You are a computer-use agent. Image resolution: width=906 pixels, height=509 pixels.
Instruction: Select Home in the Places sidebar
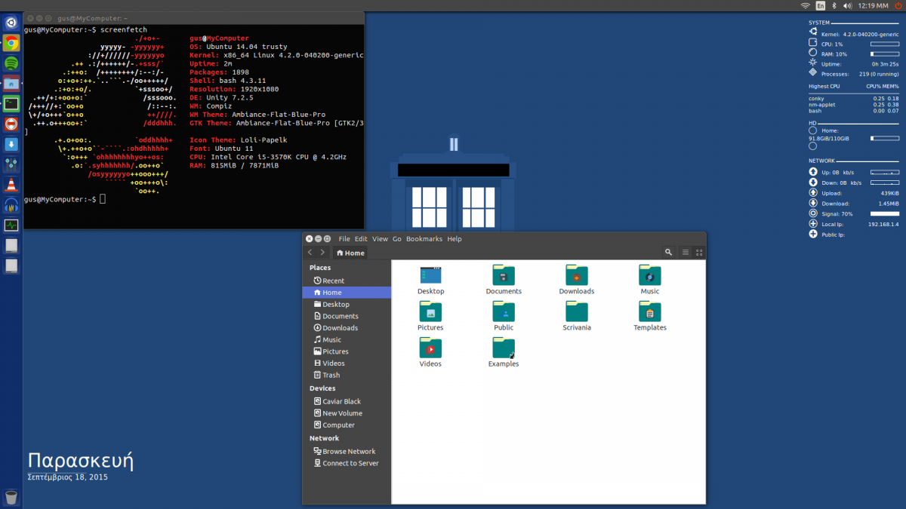(347, 293)
